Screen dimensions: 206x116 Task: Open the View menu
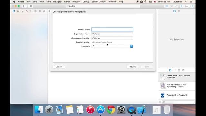[x=42, y=2]
